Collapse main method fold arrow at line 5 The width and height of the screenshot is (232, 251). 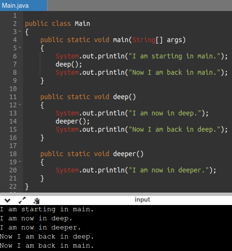(x=20, y=47)
